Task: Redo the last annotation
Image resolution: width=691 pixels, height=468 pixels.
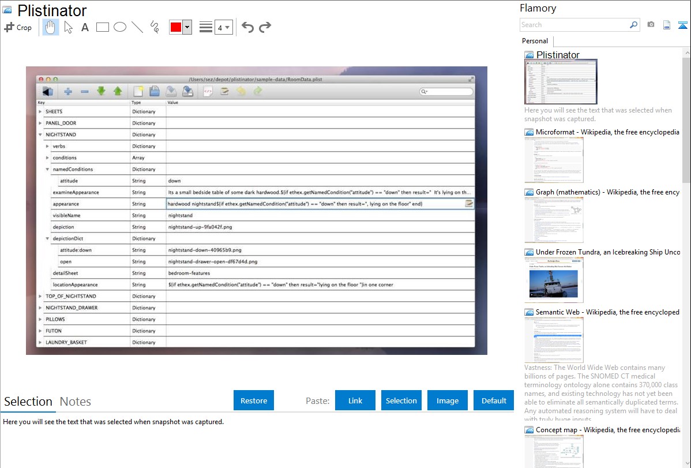Action: [x=265, y=27]
